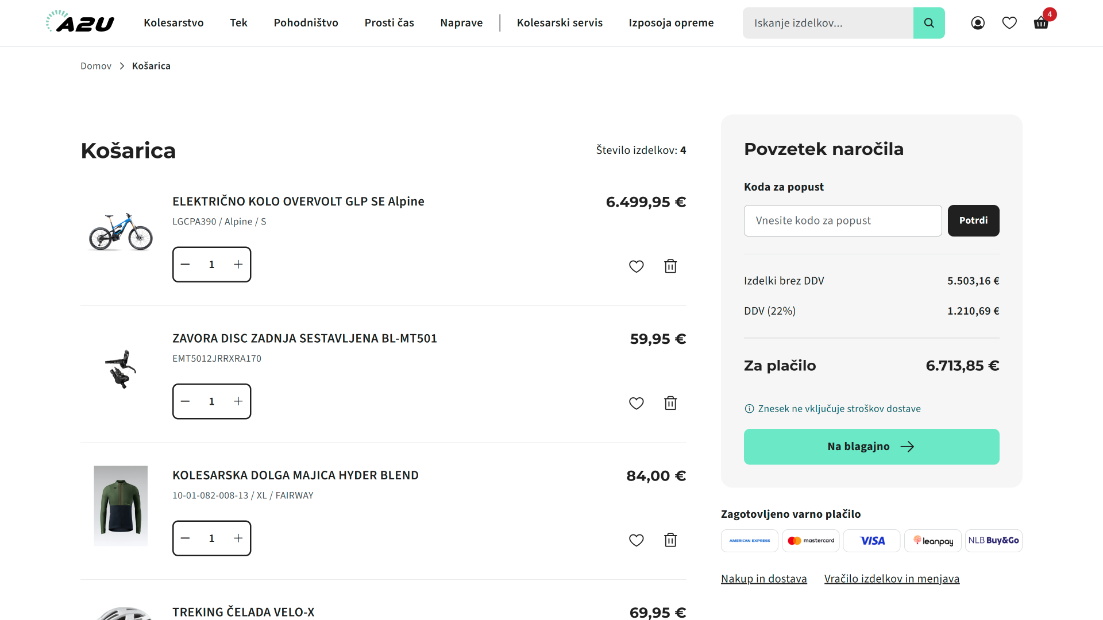Click the discount code input field
The width and height of the screenshot is (1103, 620).
[x=842, y=221]
